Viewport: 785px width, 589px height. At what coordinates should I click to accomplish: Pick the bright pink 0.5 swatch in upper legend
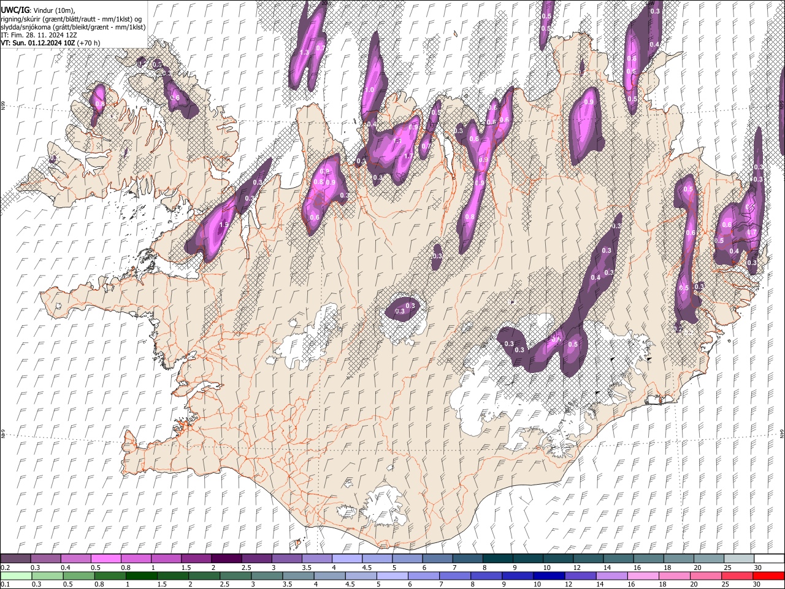coord(105,559)
